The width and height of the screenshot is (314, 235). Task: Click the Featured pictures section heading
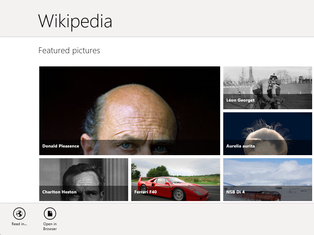[x=69, y=50]
